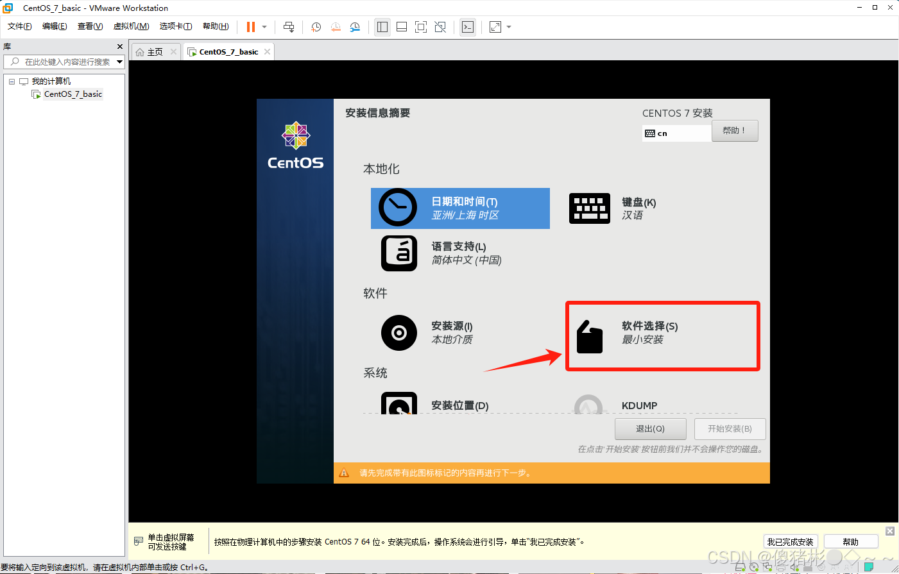Open the KDUMP settings icon
899x574 pixels.
pos(588,404)
